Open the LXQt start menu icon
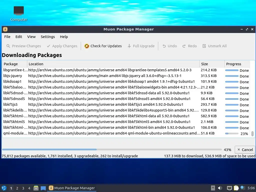Image resolution: width=256 pixels, height=192 pixels. pyautogui.click(x=4, y=188)
